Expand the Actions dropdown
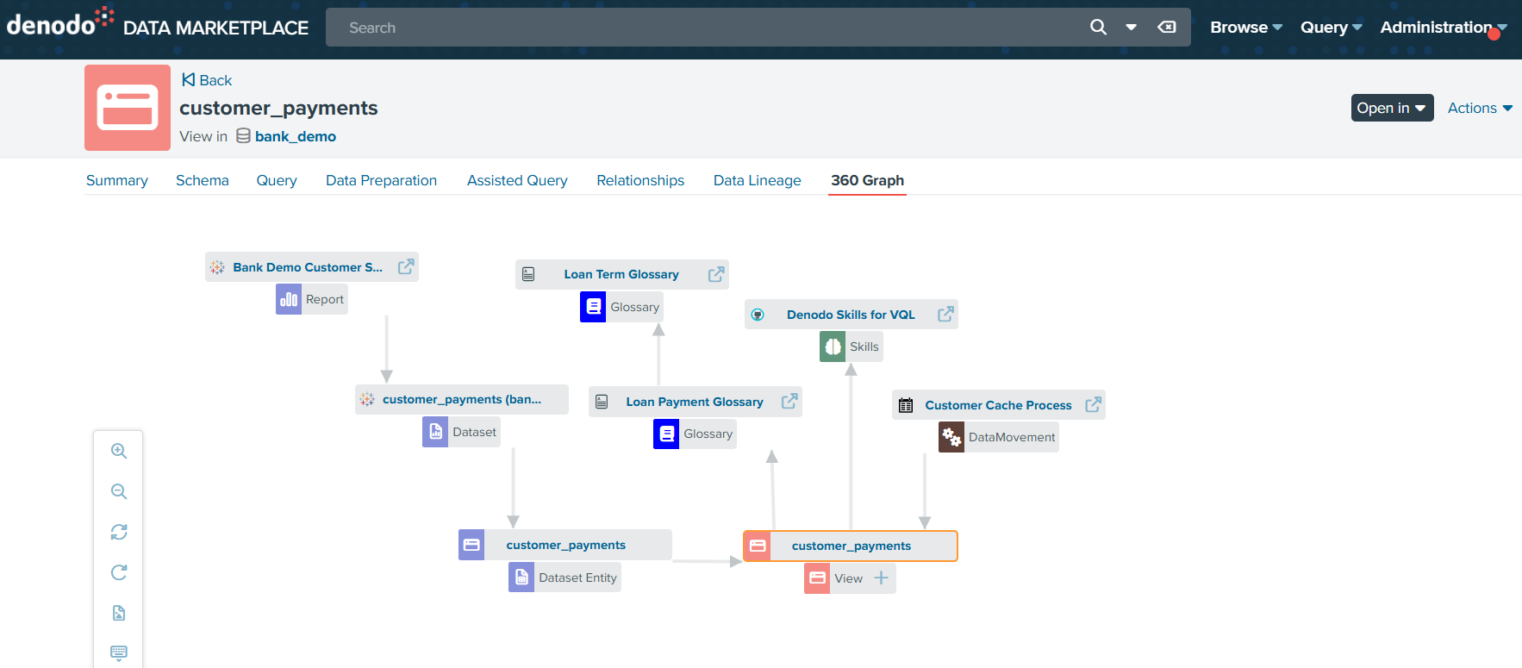The image size is (1522, 668). (x=1480, y=108)
